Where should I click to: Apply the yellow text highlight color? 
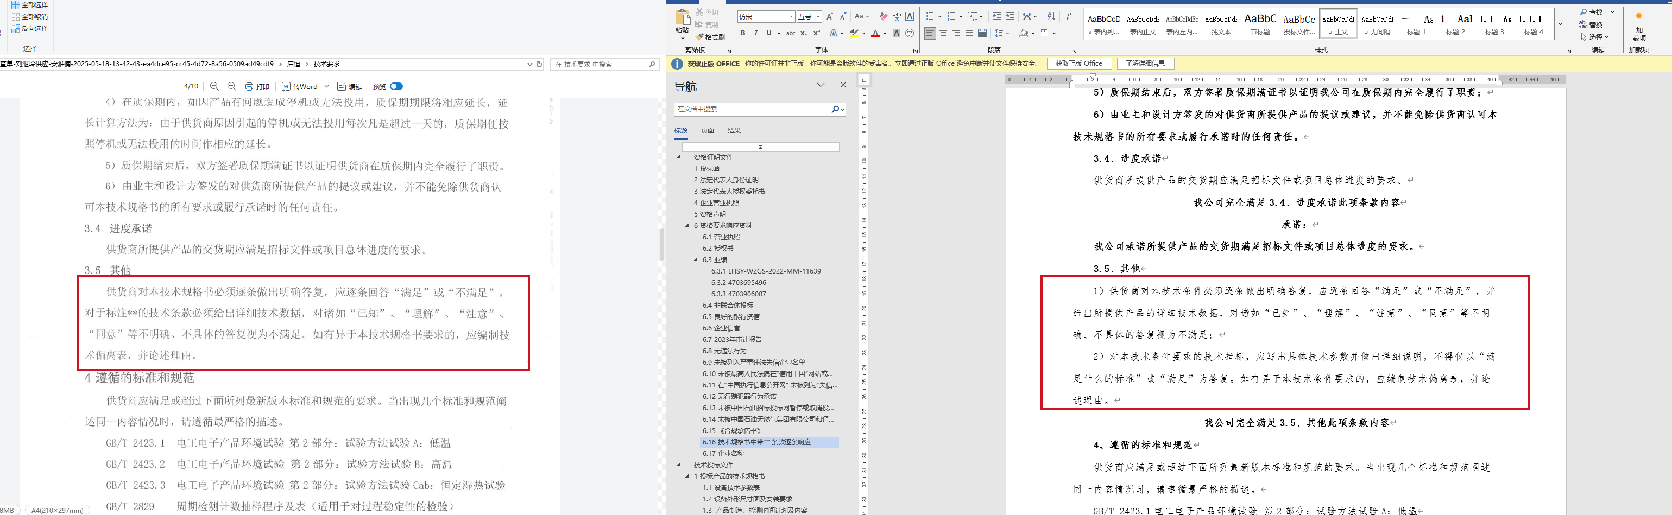point(854,33)
